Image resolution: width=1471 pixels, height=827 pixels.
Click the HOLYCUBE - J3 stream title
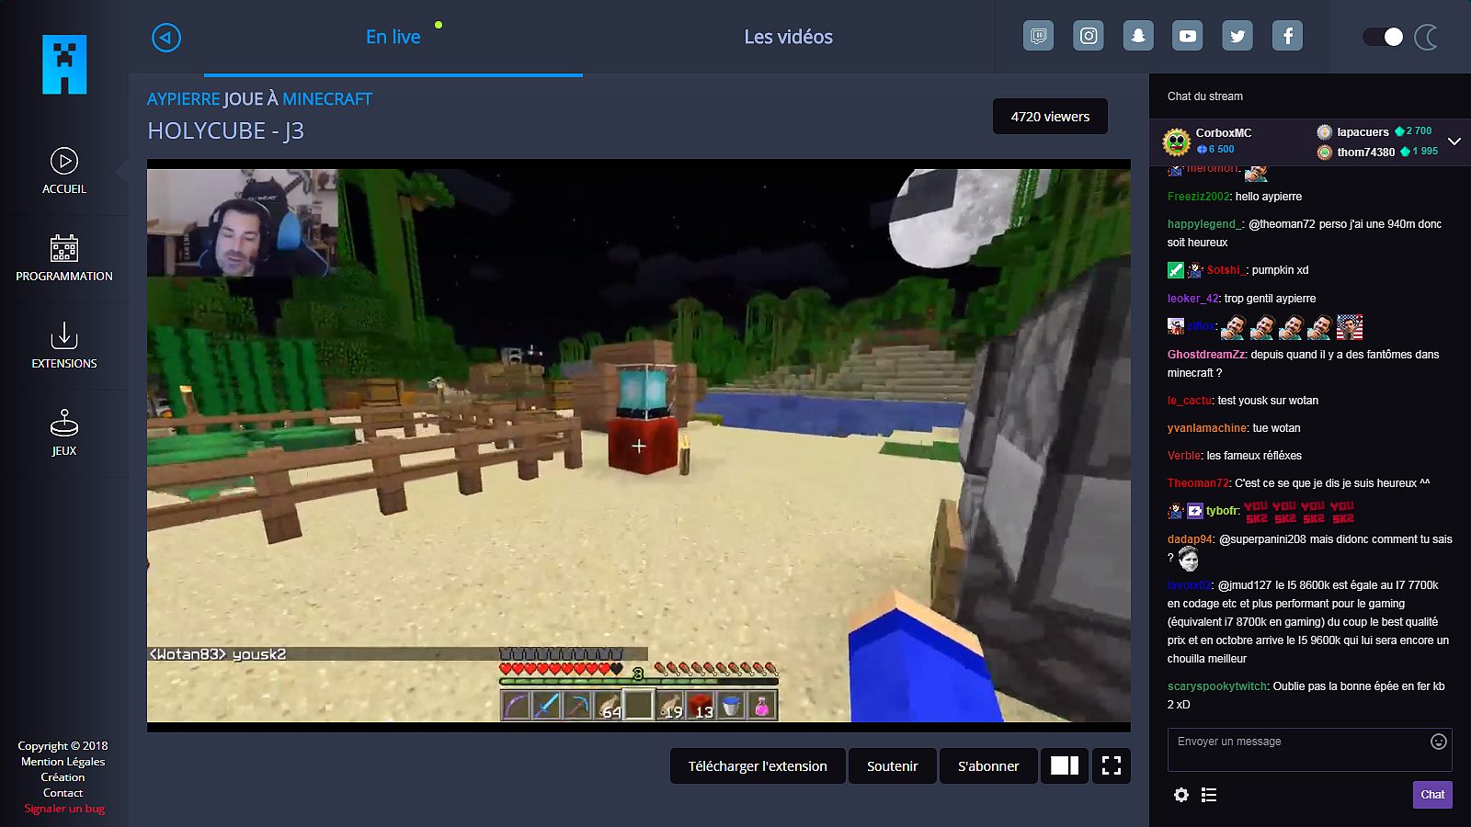225,131
